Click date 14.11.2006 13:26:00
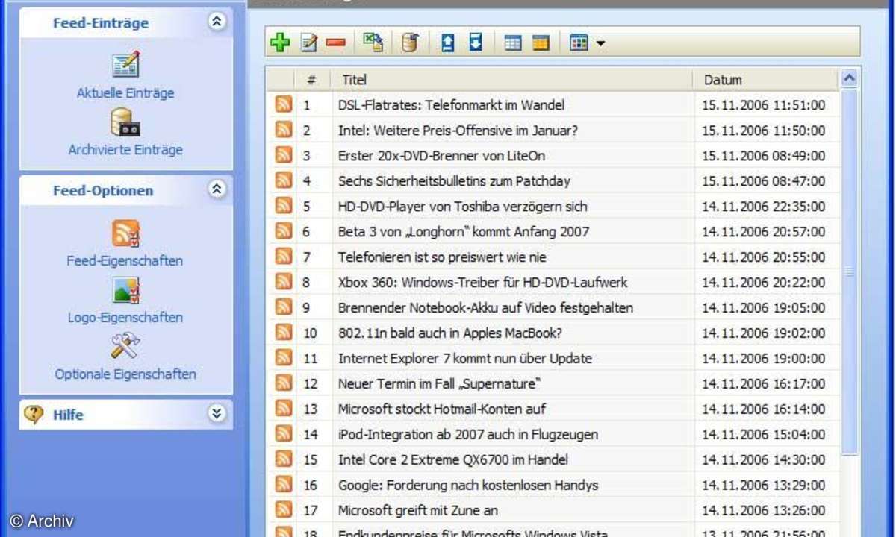896x537 pixels. coord(763,511)
